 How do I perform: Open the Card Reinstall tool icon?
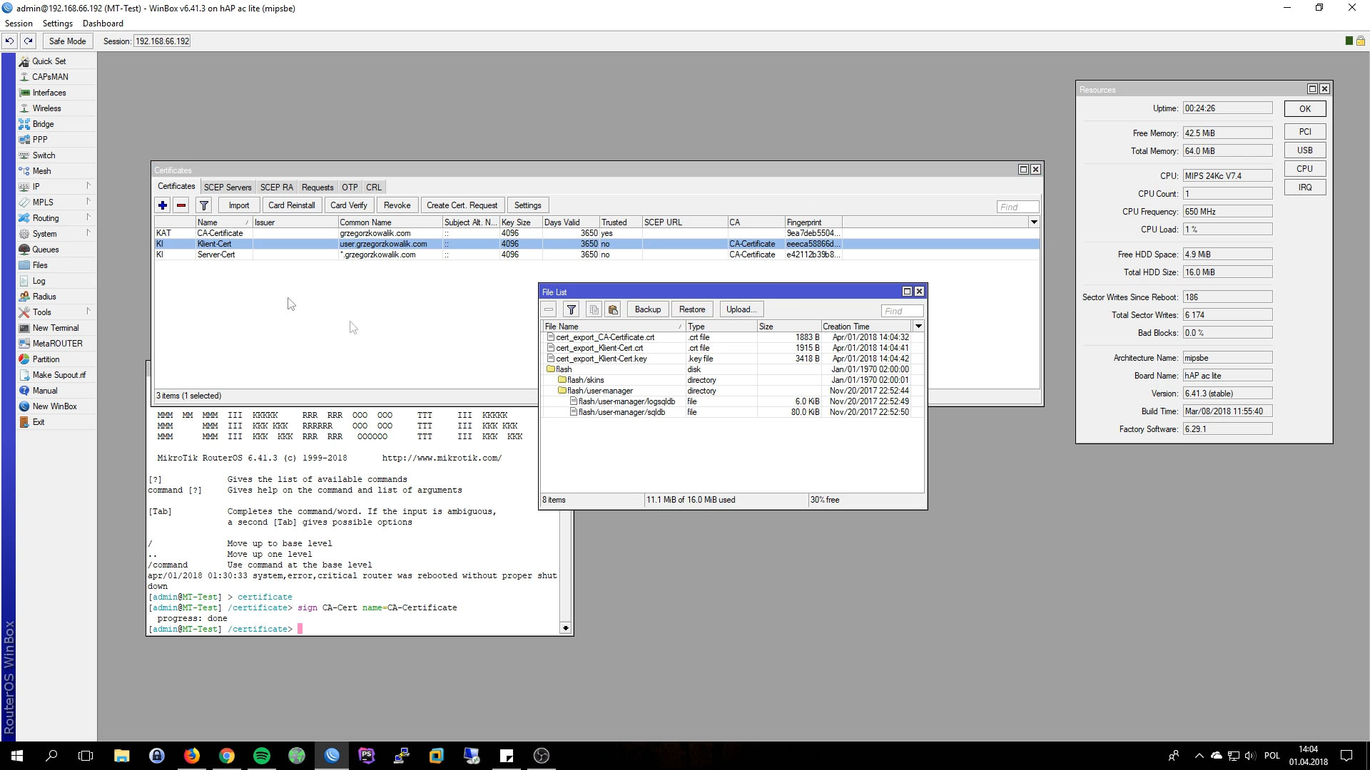coord(292,205)
